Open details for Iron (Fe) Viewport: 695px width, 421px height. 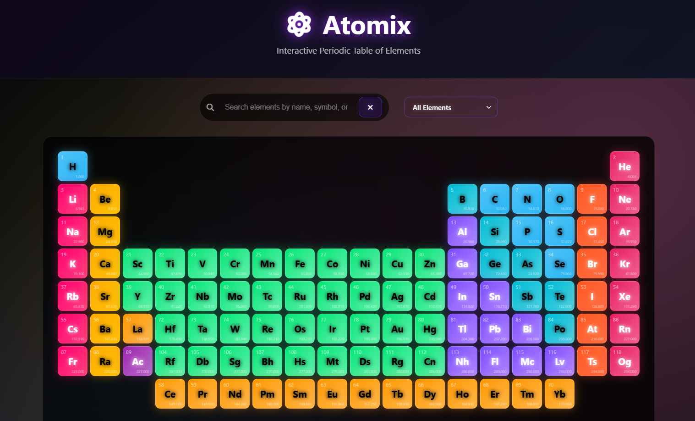(x=300, y=263)
